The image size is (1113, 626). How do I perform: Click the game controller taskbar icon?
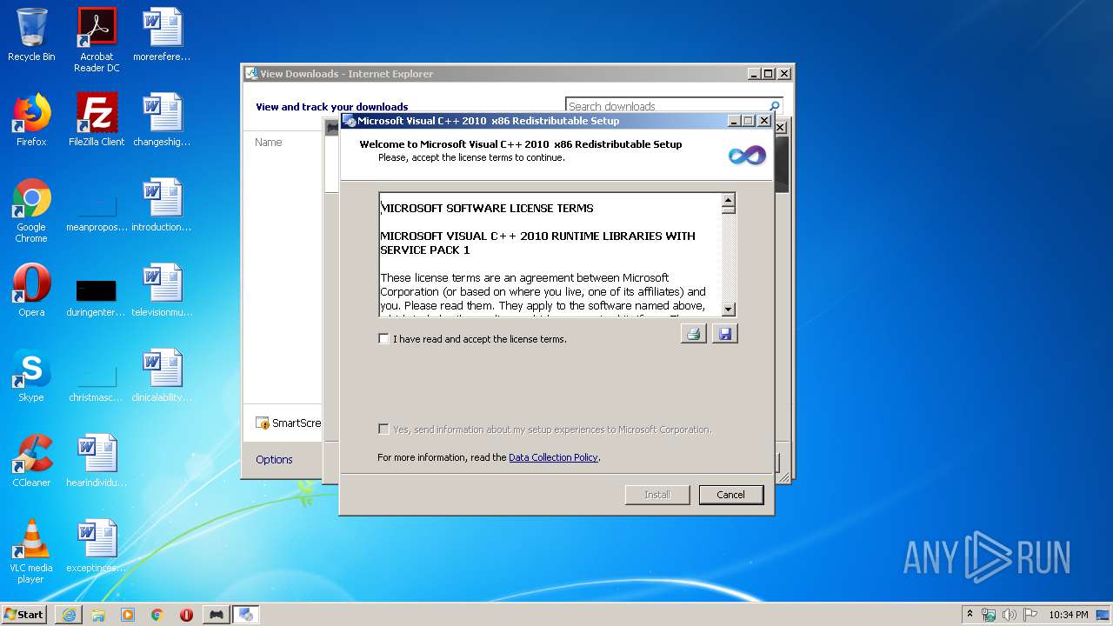click(x=216, y=615)
